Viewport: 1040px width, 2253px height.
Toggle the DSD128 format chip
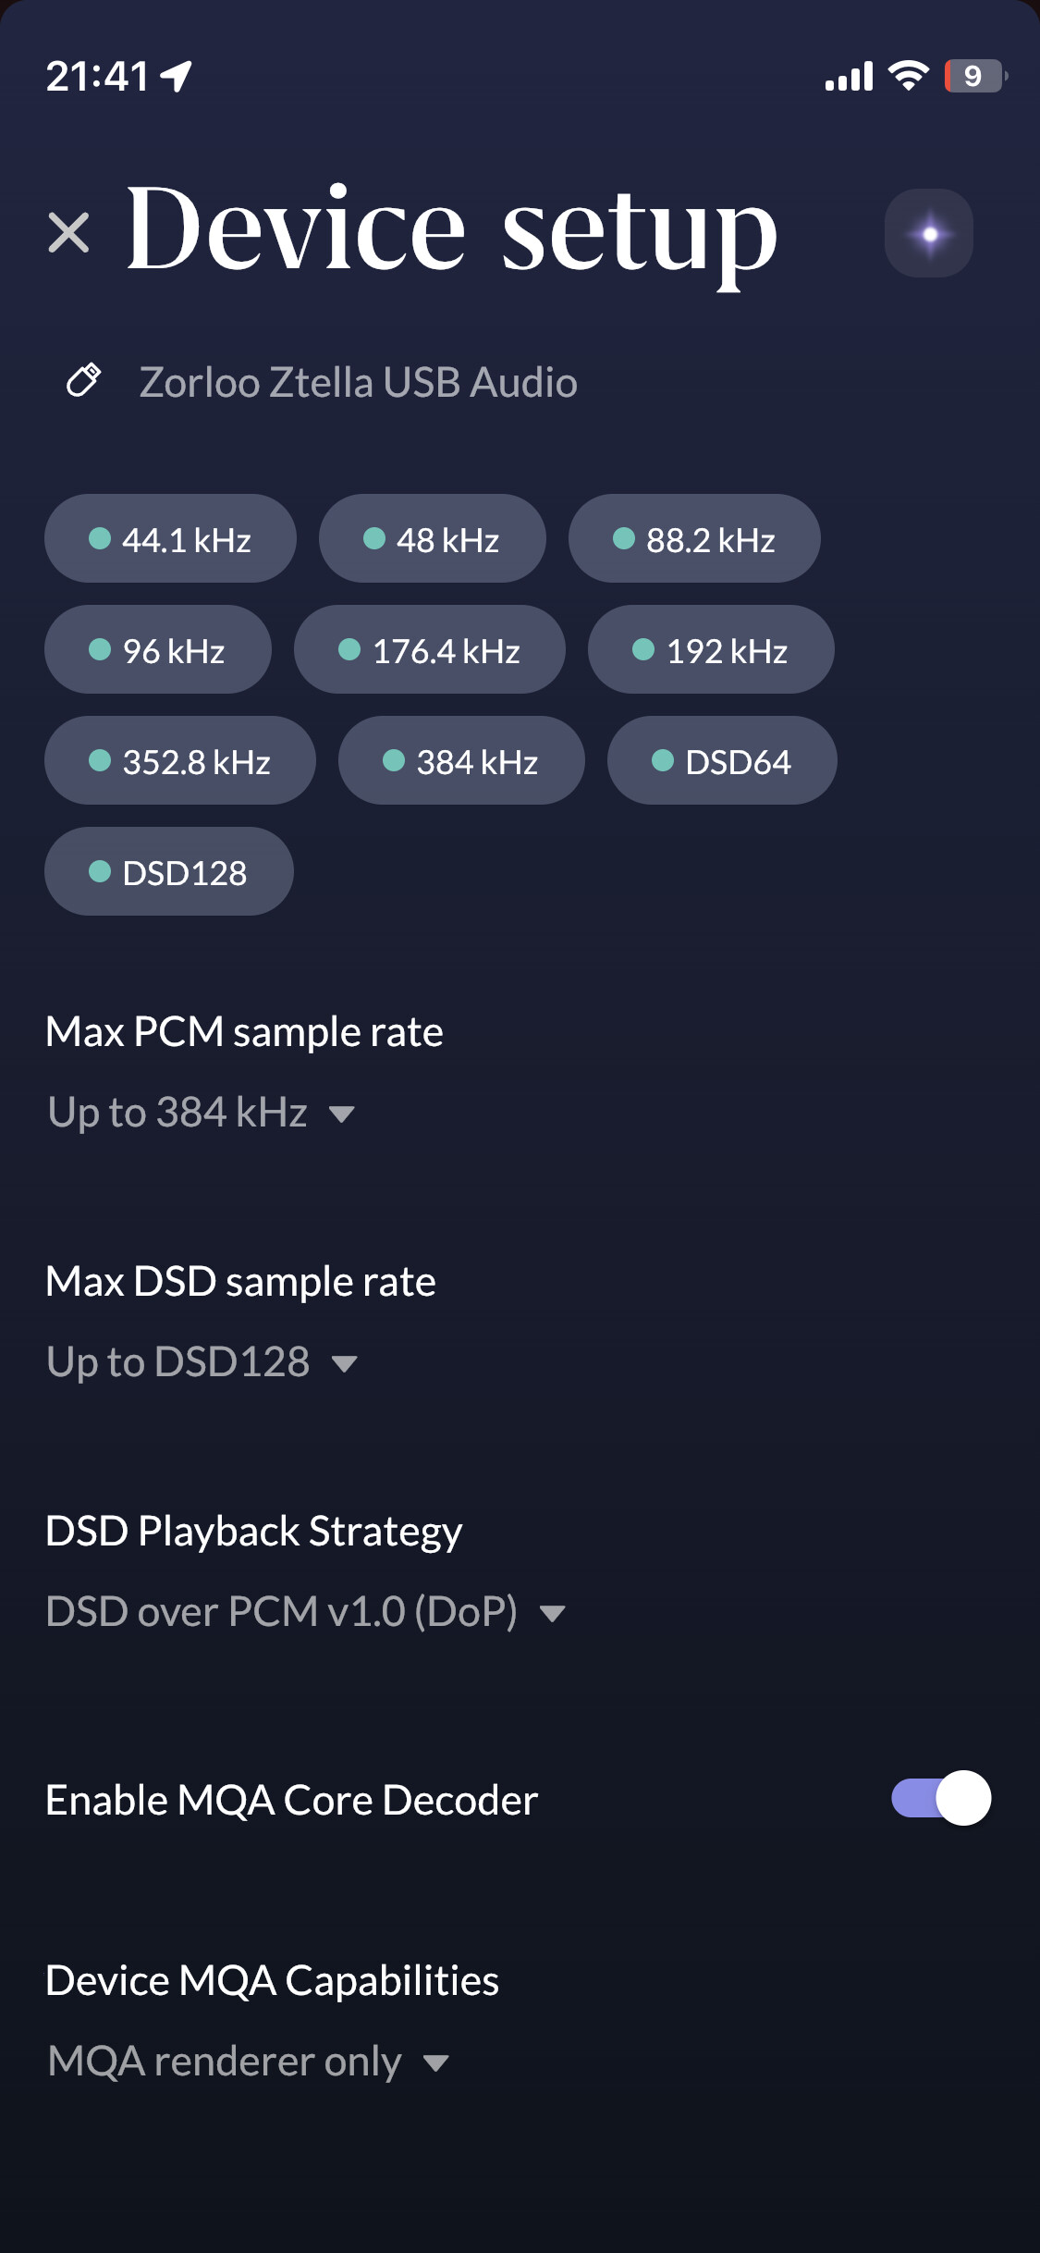tap(169, 871)
